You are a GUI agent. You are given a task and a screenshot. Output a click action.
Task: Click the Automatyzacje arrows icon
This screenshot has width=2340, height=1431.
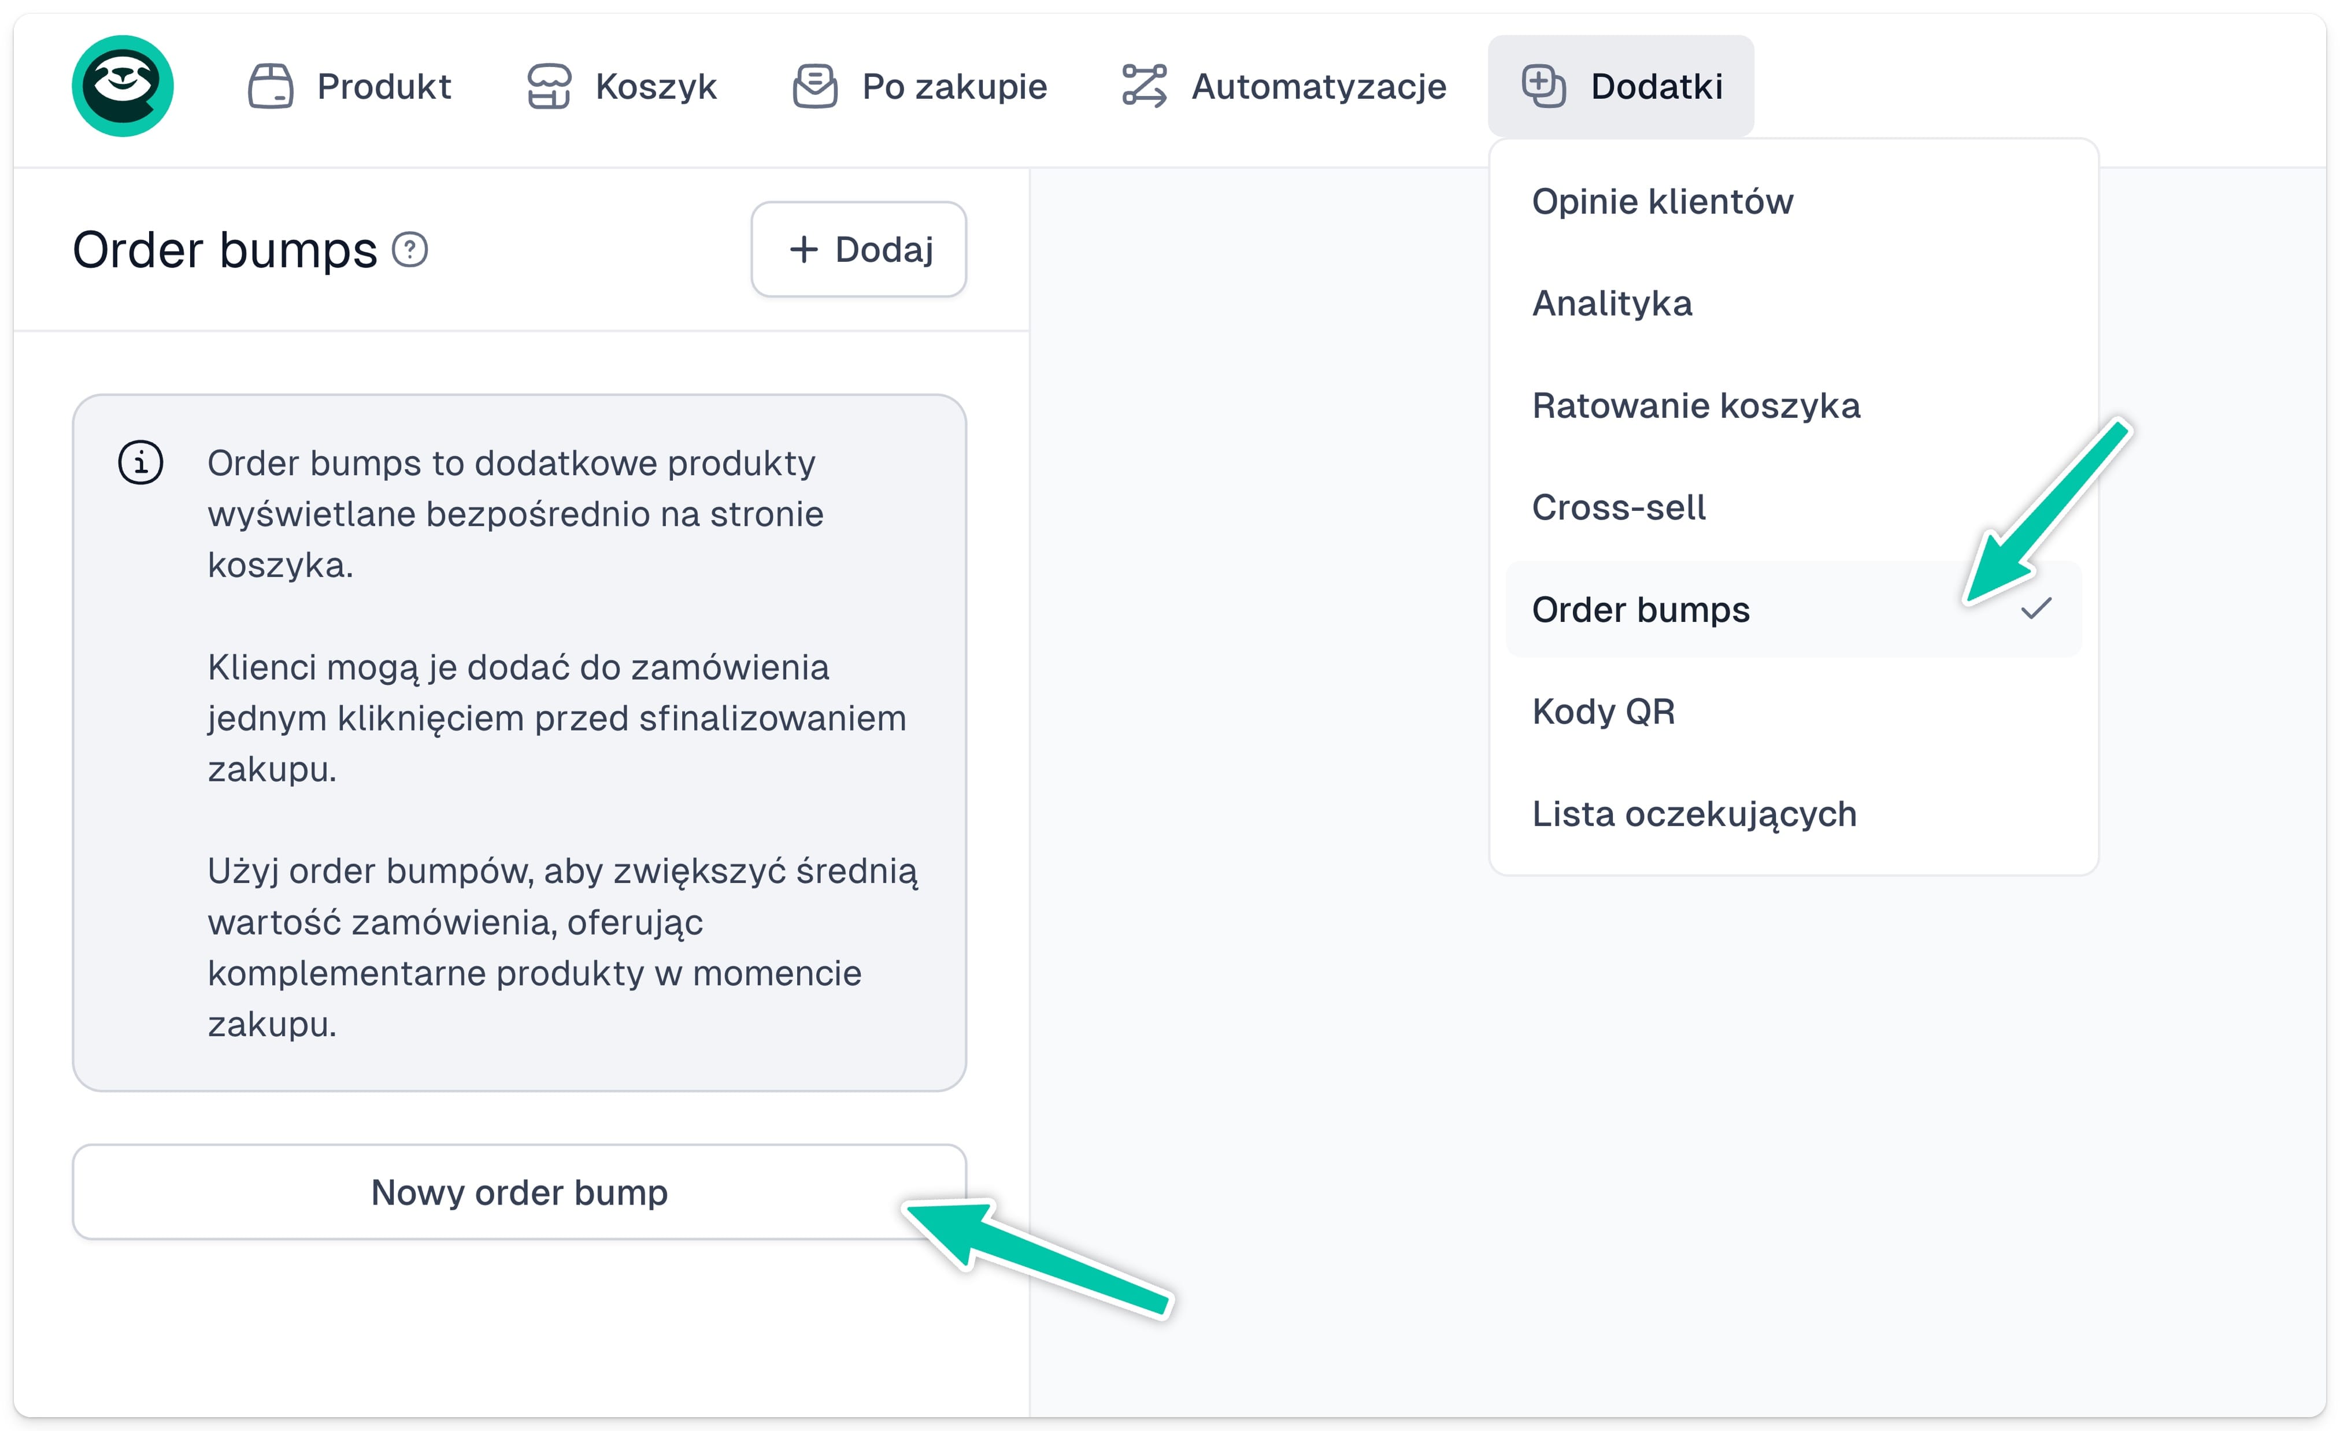pyautogui.click(x=1145, y=87)
